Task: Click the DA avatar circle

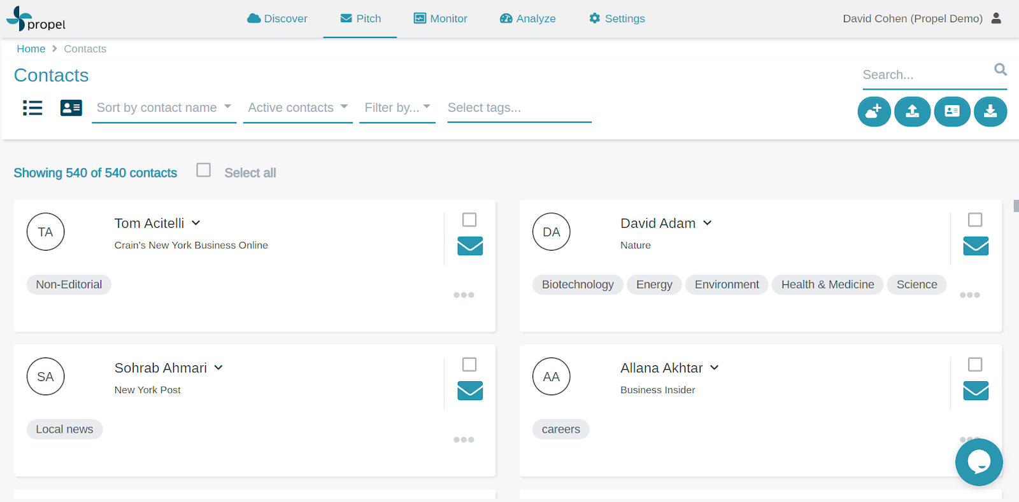Action: 552,232
